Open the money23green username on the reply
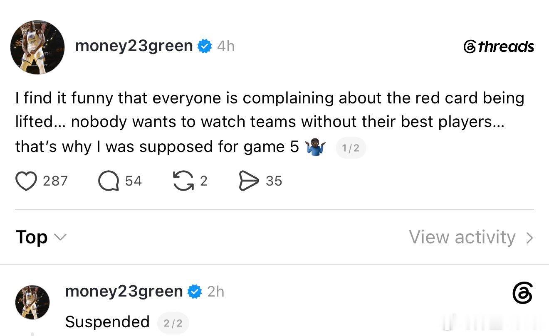 pyautogui.click(x=124, y=292)
